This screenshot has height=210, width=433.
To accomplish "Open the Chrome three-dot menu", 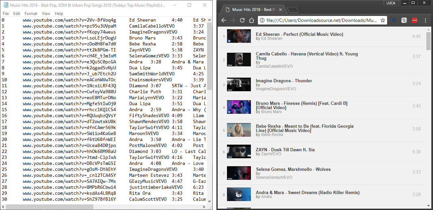I will (x=425, y=20).
